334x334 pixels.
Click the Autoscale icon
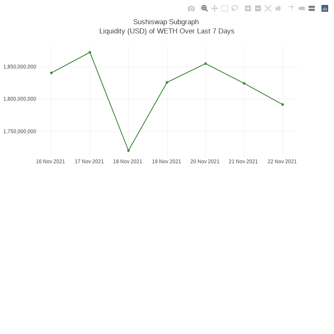click(268, 8)
